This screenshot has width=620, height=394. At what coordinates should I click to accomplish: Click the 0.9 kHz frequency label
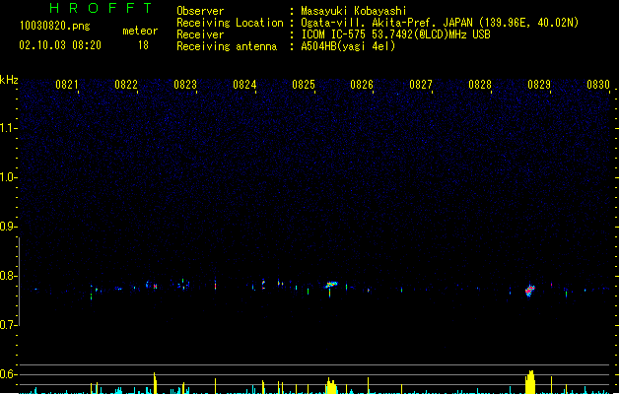click(9, 227)
